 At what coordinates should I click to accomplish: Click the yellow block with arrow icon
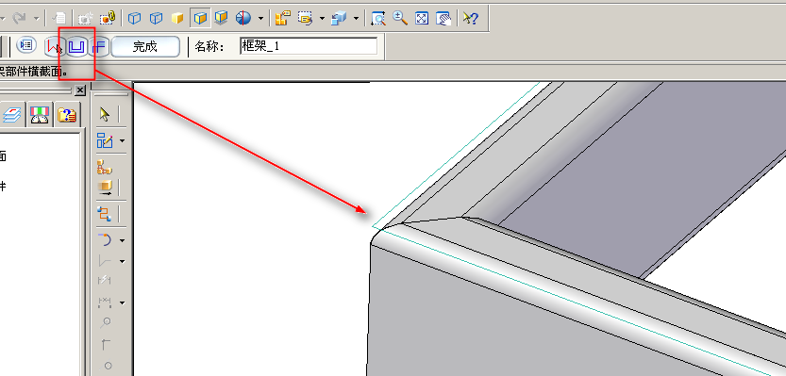pyautogui.click(x=104, y=188)
